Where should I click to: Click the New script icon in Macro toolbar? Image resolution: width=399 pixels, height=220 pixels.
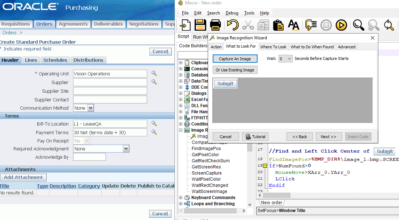[x=185, y=25]
